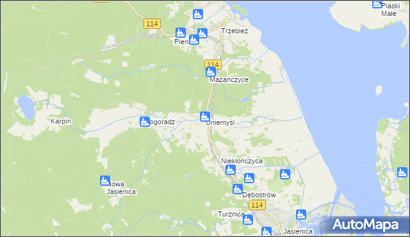Click the factory icon by the harbor north of Jasienica

coord(301,215)
